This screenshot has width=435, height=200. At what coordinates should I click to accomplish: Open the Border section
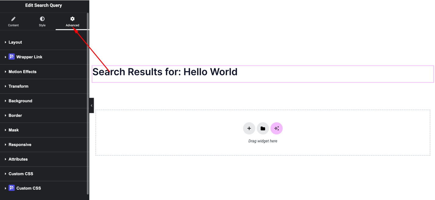[15, 115]
